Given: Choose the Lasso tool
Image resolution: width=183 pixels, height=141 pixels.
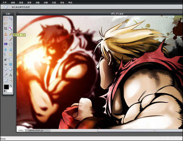Looking at the screenshot, I should coord(5,23).
